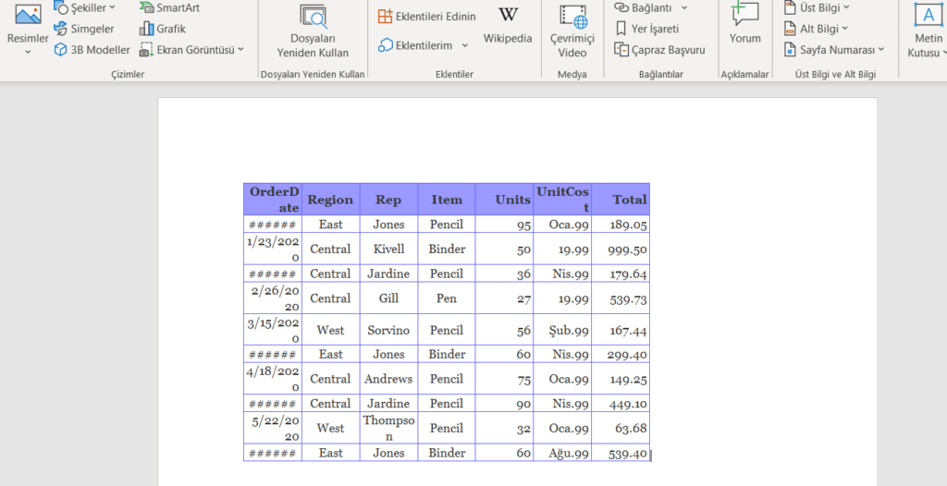The height and width of the screenshot is (486, 947).
Task: Open the Eklentilerim dropdown
Action: point(422,45)
